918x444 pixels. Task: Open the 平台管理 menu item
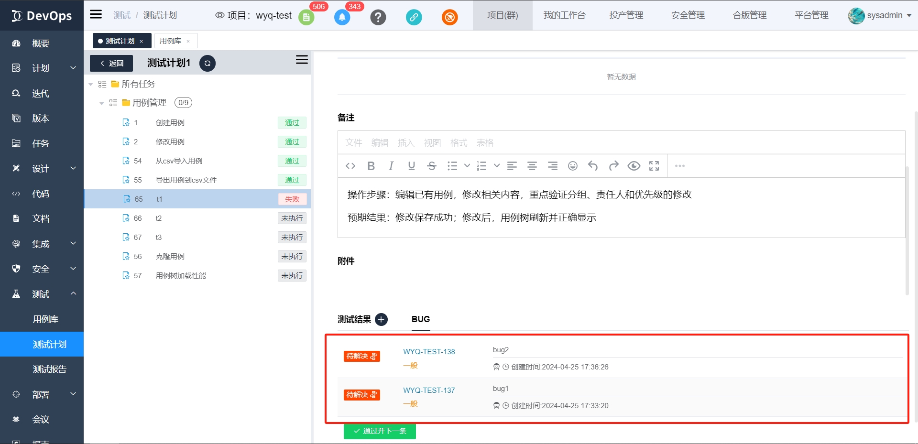pos(811,15)
